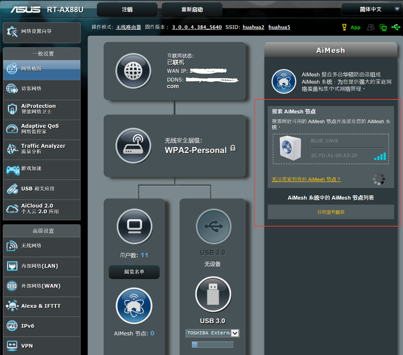Open the Adaptive QoS menu item
Screen dimensions: 403x355
pos(41,129)
